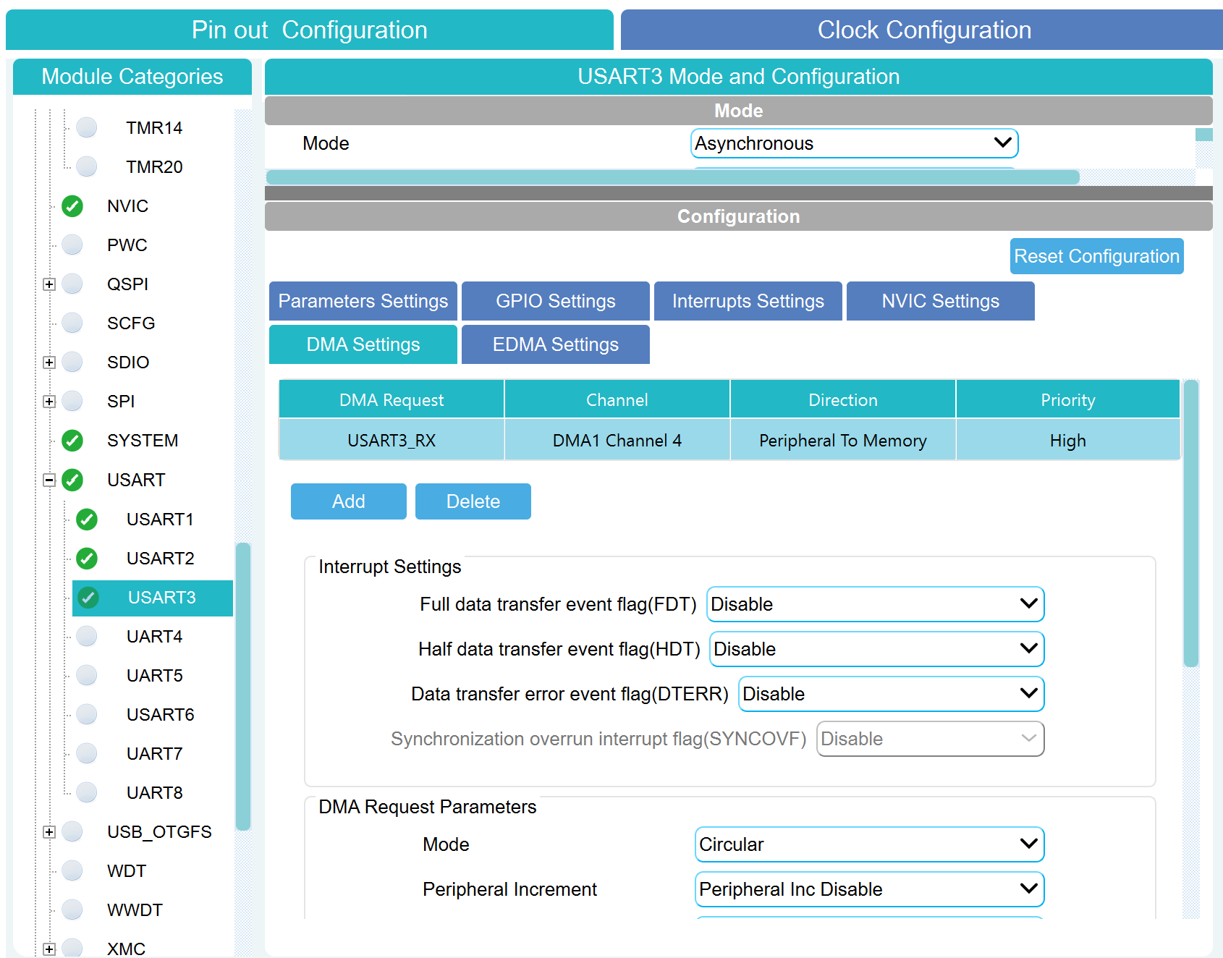
Task: Click the check icon beside USART3
Action: (88, 598)
